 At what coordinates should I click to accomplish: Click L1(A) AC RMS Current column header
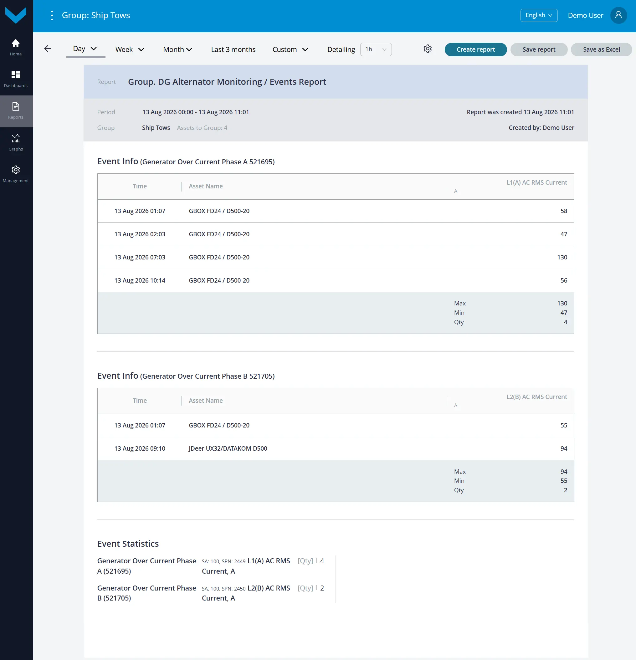[x=536, y=182]
